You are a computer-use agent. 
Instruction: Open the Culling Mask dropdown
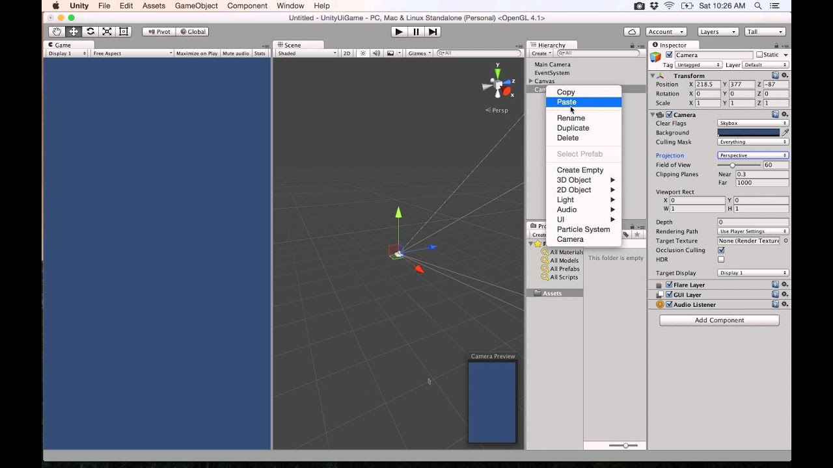point(753,142)
